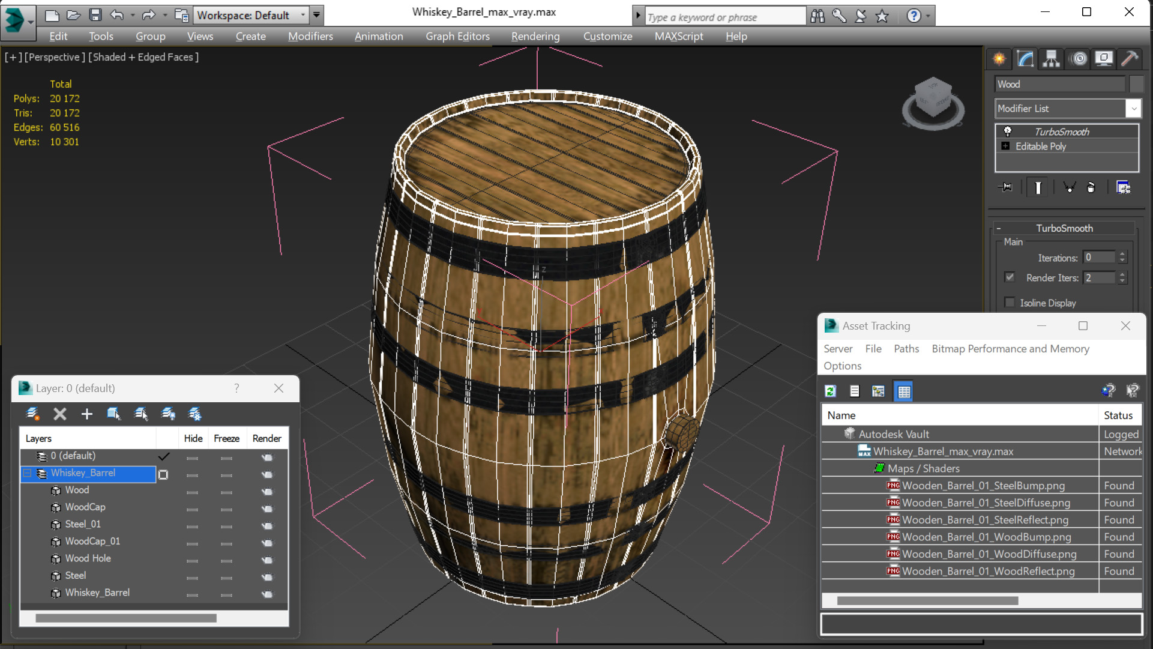
Task: Toggle Show End Result icon
Action: pos(1038,187)
